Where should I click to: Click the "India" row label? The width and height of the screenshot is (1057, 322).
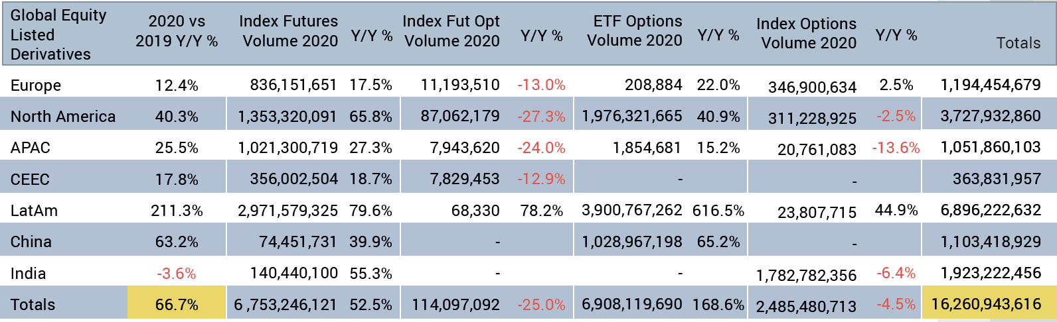(x=29, y=274)
